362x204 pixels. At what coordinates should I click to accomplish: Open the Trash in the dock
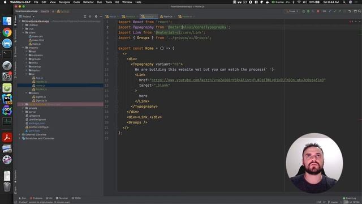point(7,187)
